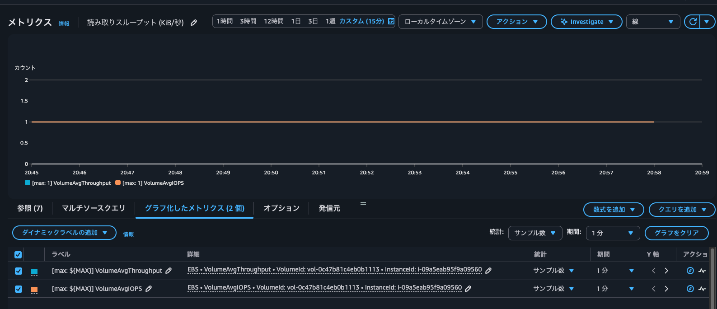Open the 情報 link beside dynamic labels
Image resolution: width=717 pixels, height=309 pixels.
point(128,234)
